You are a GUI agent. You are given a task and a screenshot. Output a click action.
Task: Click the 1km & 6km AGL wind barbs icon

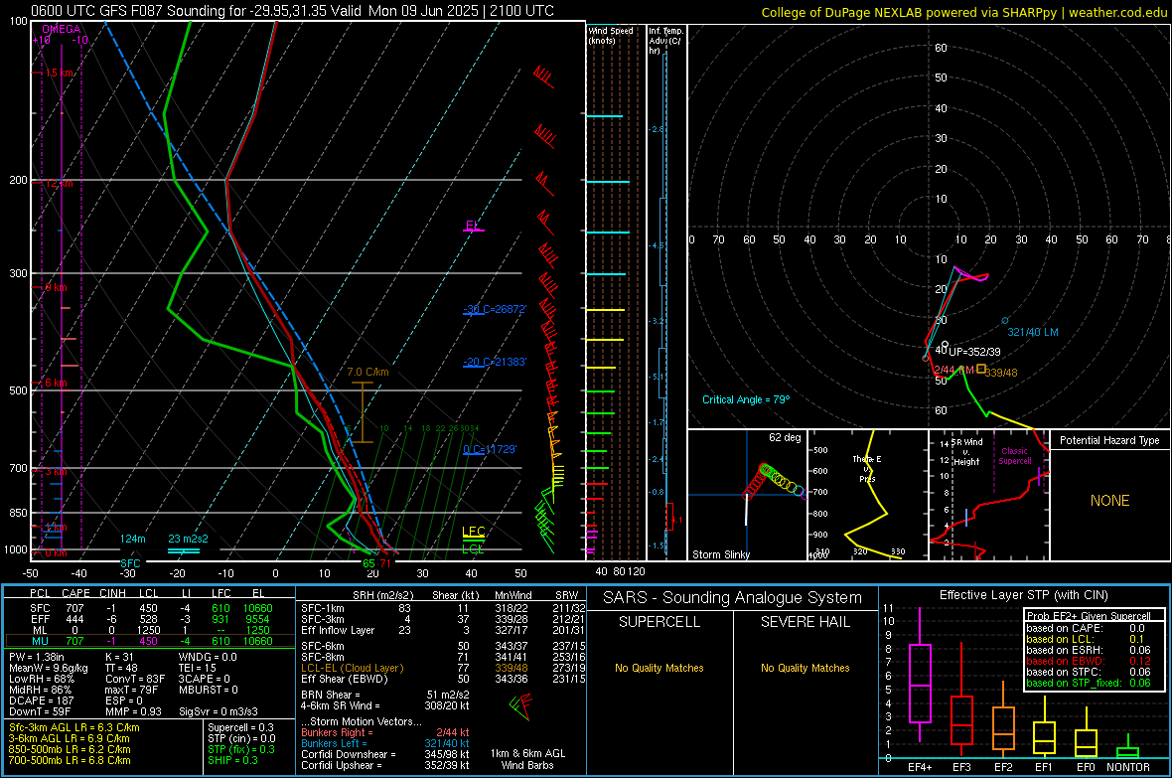tap(522, 706)
